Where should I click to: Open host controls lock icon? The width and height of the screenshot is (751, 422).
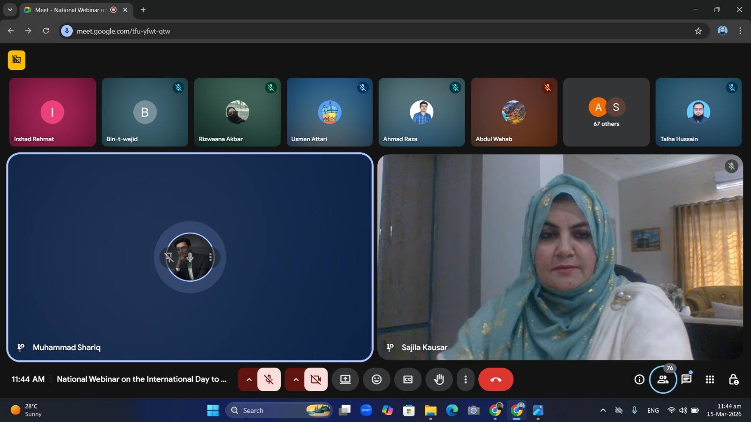point(733,379)
